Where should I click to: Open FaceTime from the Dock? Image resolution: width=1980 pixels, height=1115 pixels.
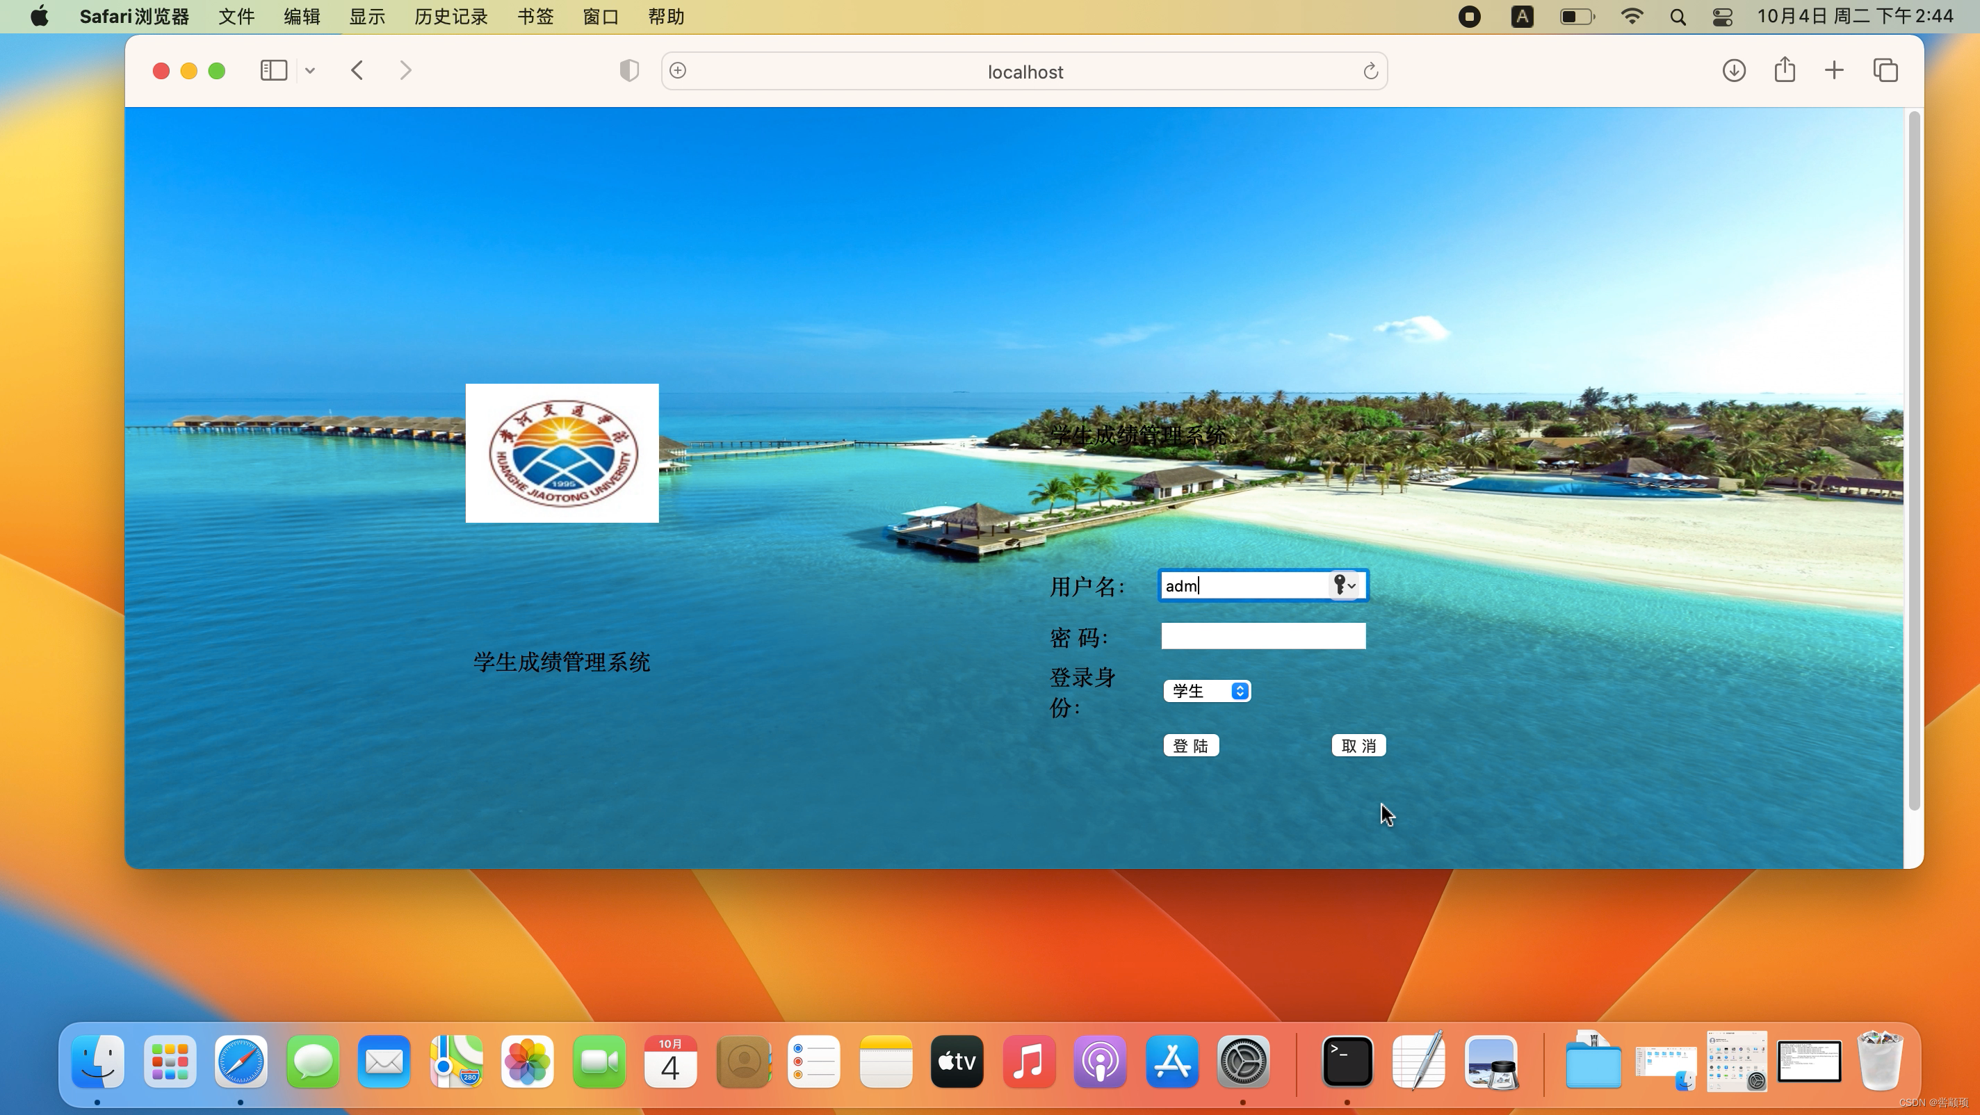(x=599, y=1061)
